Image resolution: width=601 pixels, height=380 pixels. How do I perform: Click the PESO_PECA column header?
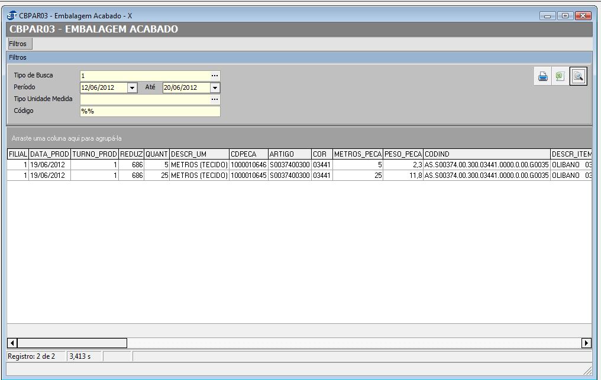click(x=403, y=154)
